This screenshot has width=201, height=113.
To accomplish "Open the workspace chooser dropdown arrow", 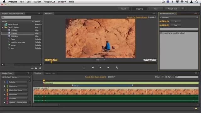I will click(183, 9).
